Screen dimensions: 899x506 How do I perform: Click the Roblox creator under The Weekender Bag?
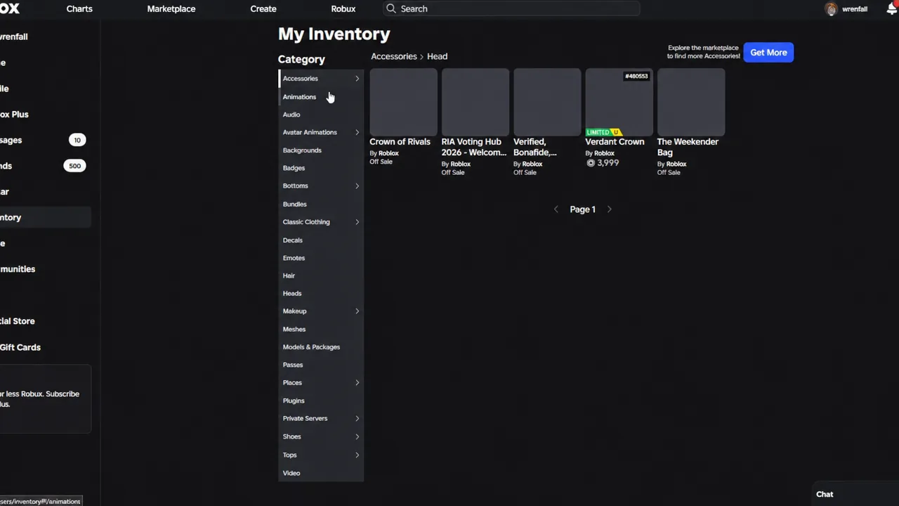tap(676, 164)
